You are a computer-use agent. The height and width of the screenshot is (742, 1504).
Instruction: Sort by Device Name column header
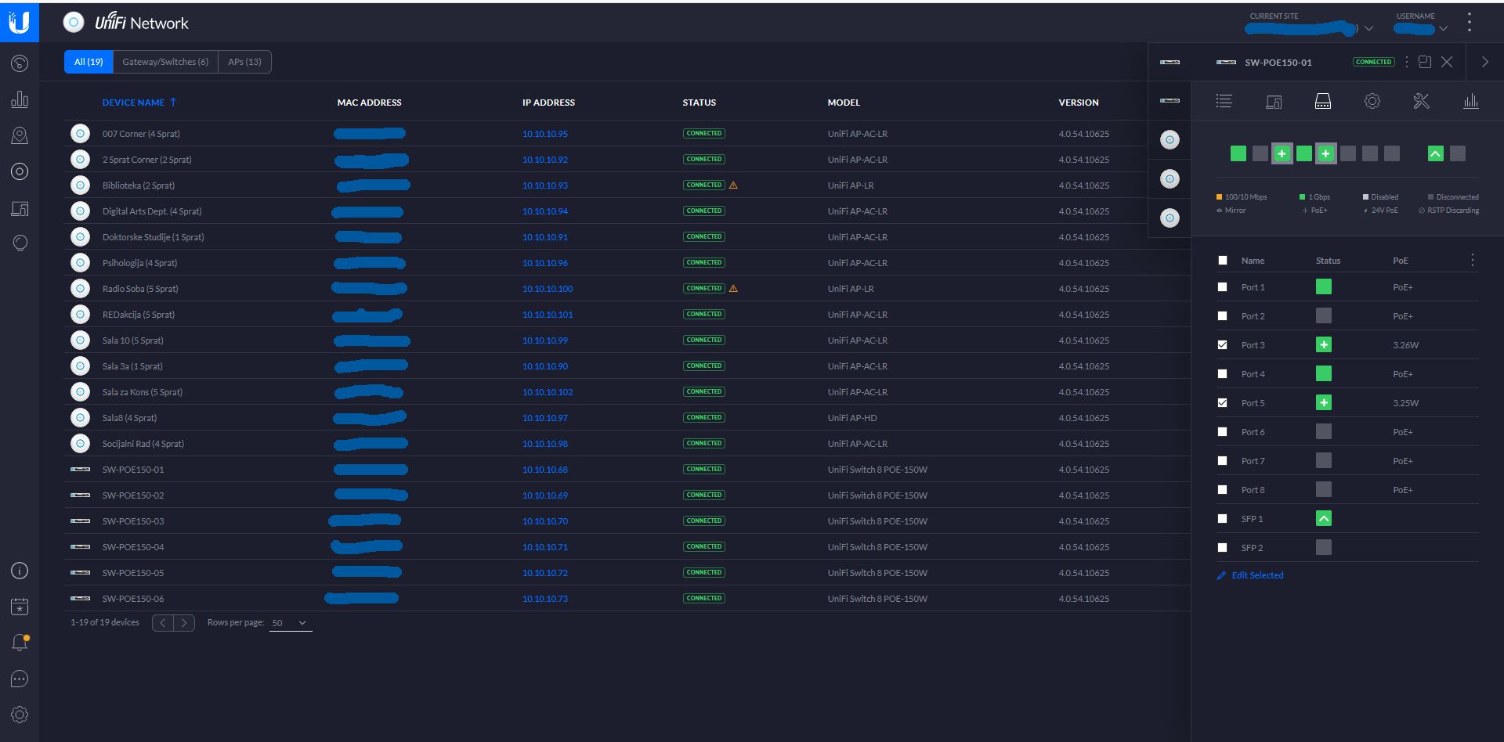tap(139, 103)
